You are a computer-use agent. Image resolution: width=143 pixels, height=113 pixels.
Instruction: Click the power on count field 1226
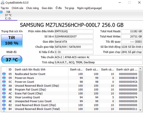(132, 47)
